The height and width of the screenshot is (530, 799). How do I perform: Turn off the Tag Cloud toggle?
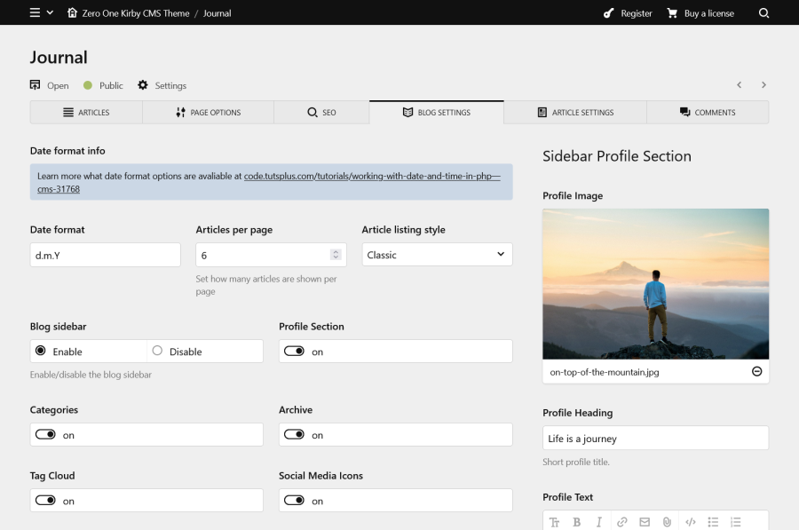click(x=45, y=501)
